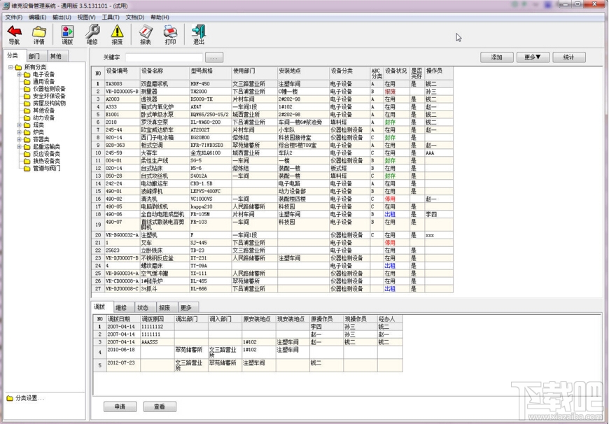This screenshot has height=424, width=609.
Task: Click the 统计 statistics button
Action: [568, 57]
